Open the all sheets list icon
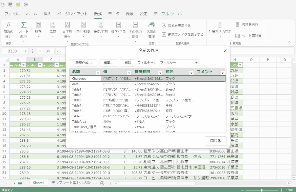Viewport: 296px width, 192px height. 20,183
